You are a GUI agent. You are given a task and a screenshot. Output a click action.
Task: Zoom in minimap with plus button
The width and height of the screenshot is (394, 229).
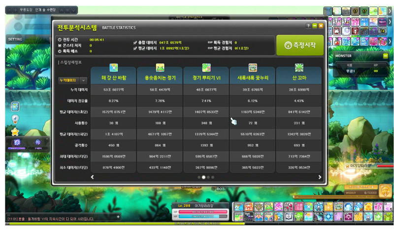coord(15,10)
